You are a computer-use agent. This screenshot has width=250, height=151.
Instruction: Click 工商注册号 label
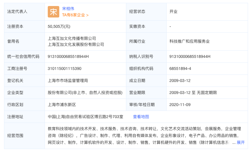17,68
